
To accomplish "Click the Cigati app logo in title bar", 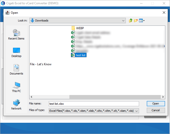I will pyautogui.click(x=3, y=3).
